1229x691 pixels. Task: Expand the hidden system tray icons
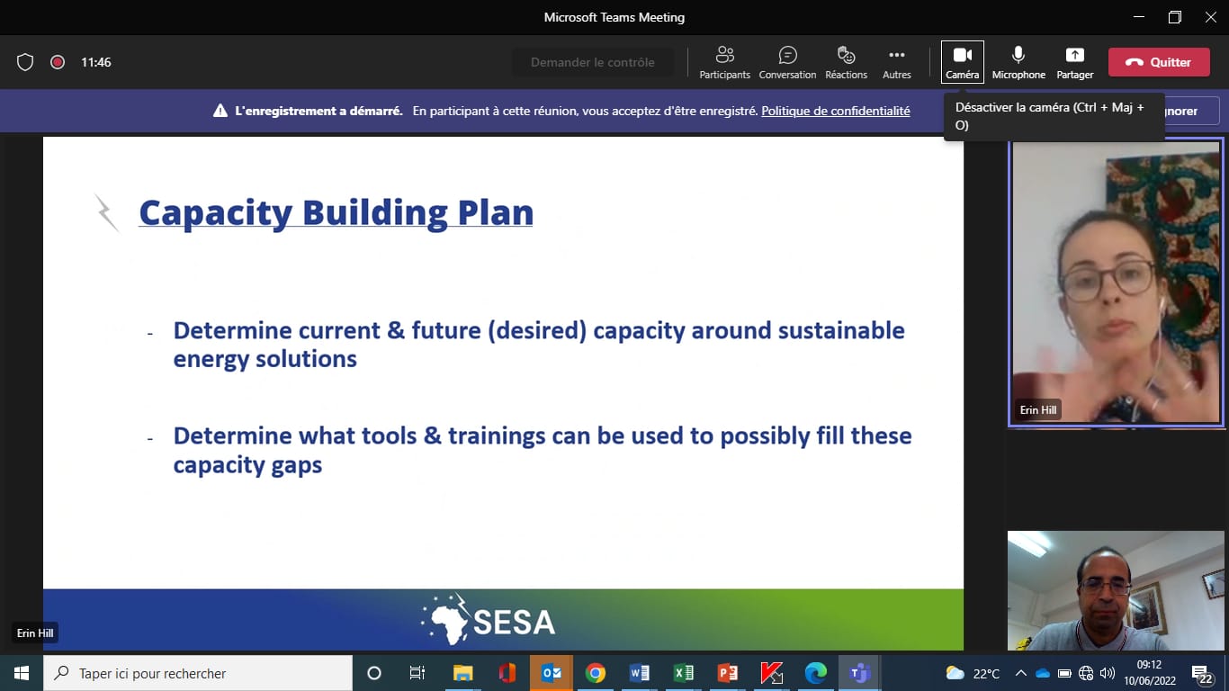1020,673
